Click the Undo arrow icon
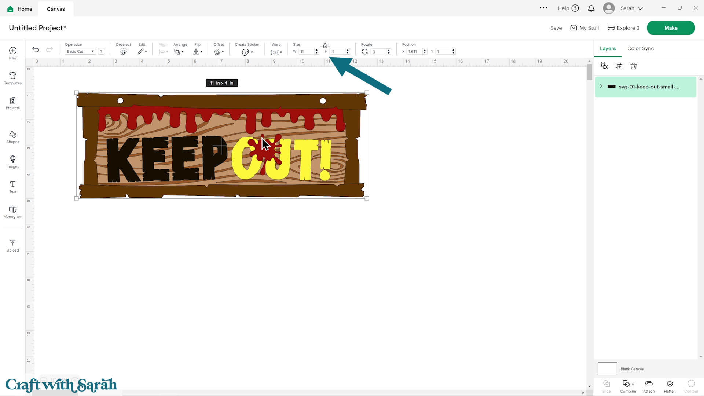The width and height of the screenshot is (704, 396). 36,49
